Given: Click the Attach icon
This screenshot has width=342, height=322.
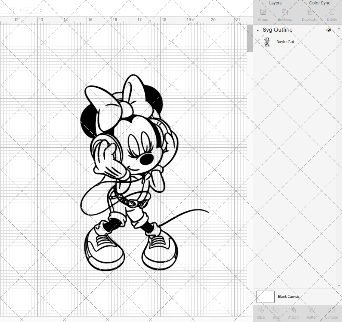Looking at the screenshot, I should (x=293, y=312).
